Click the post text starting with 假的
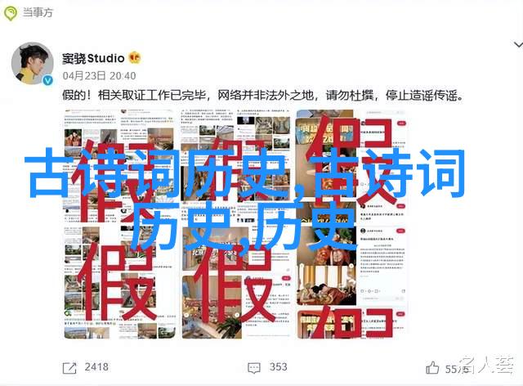This screenshot has height=386, width=523. coord(263,96)
